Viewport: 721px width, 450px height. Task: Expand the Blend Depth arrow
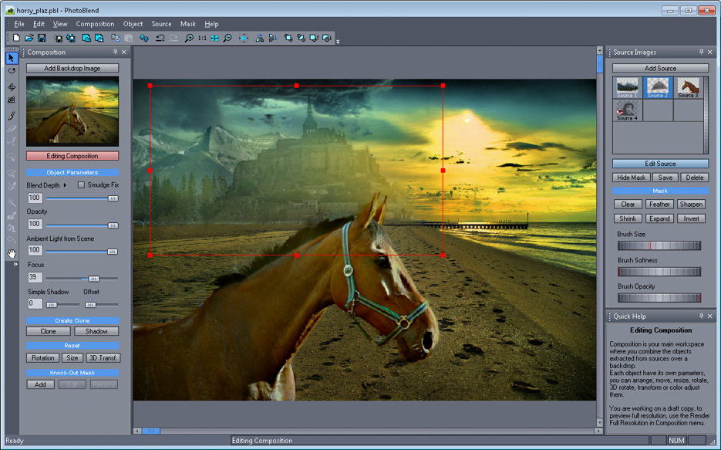pyautogui.click(x=65, y=185)
